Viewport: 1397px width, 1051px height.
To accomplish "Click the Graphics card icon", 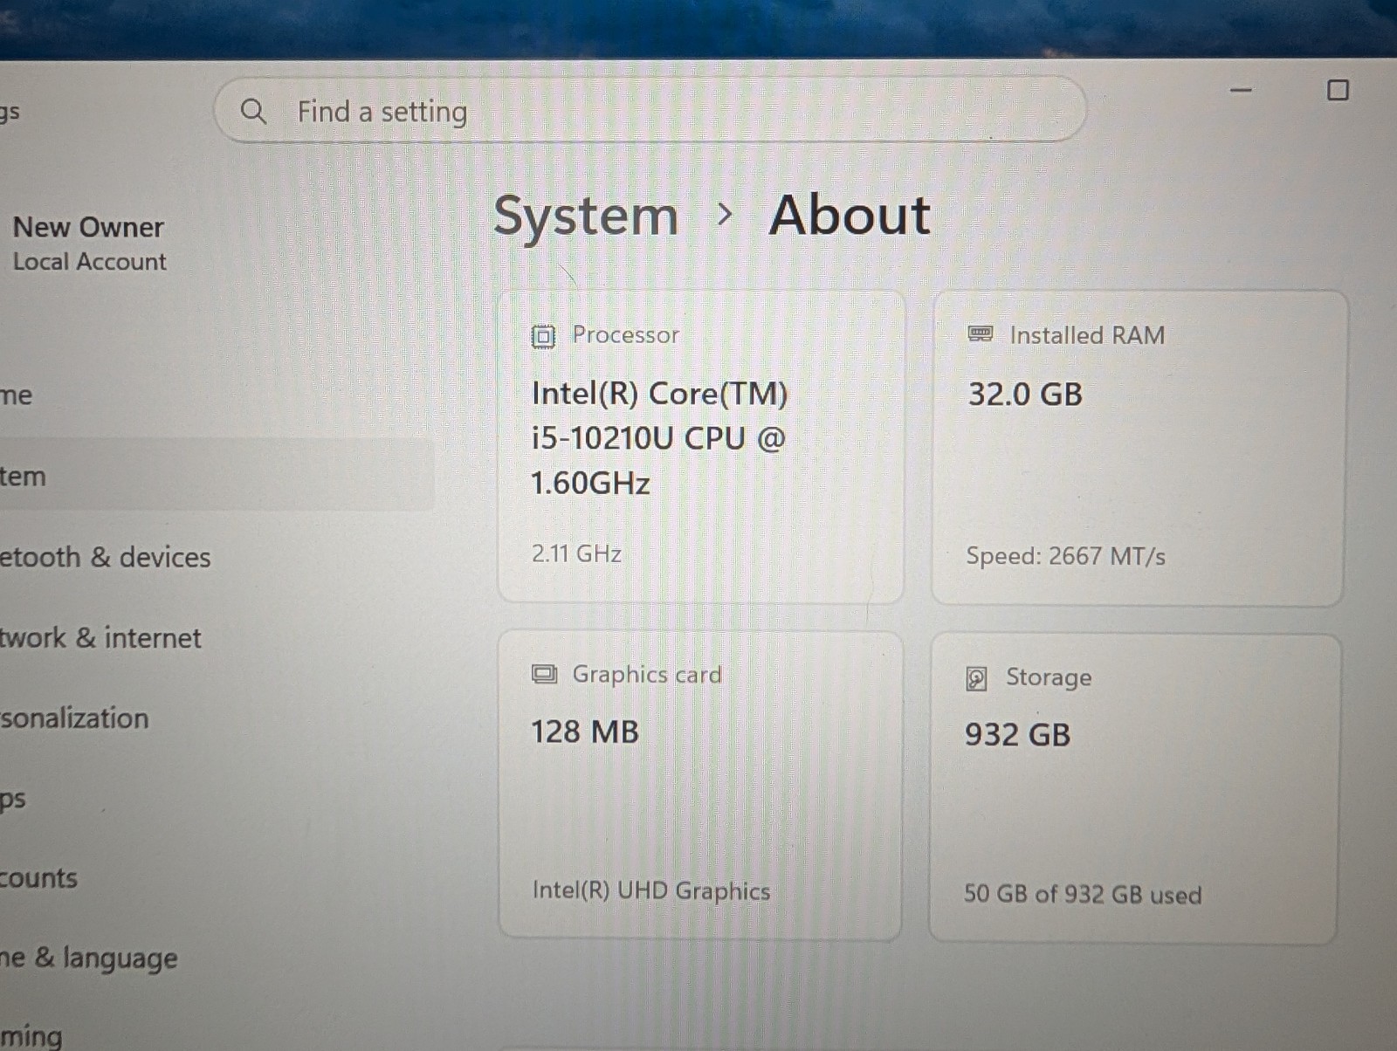I will click(544, 674).
